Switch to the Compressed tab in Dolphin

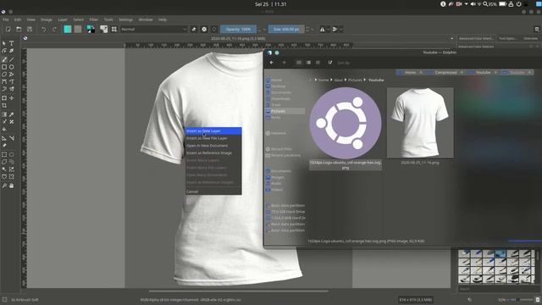coord(445,73)
